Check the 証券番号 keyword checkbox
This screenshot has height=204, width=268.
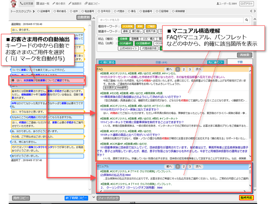pos(38,11)
